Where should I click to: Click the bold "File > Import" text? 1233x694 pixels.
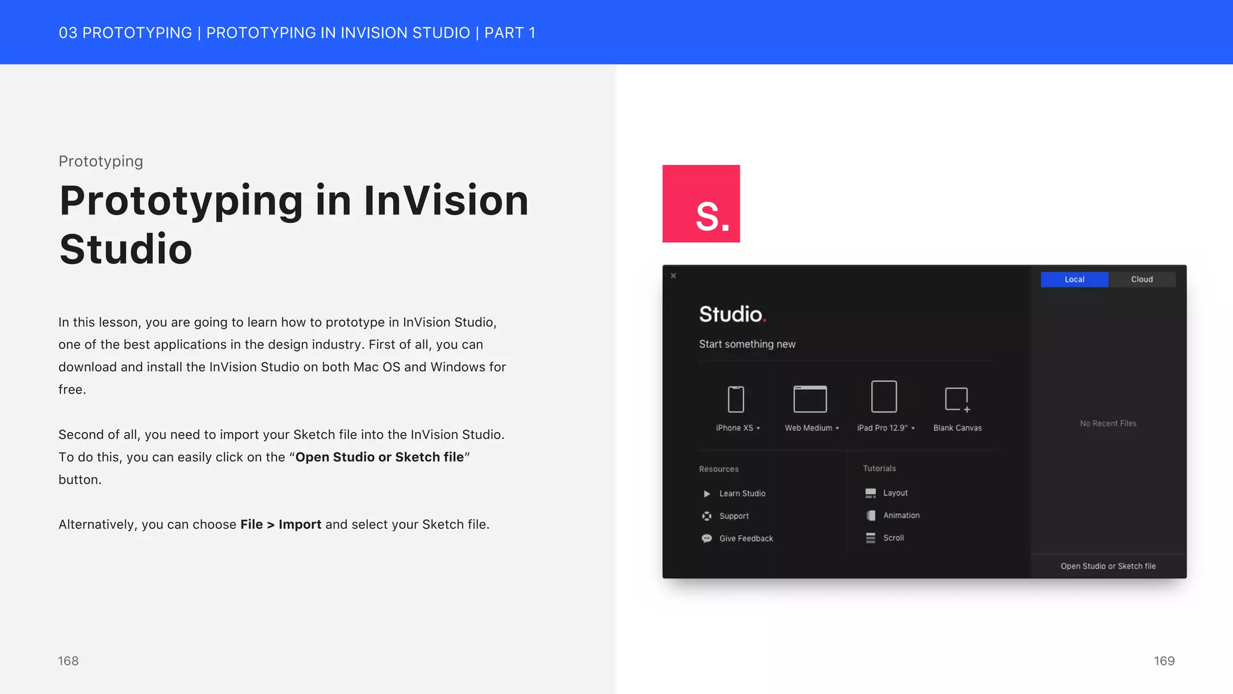281,525
